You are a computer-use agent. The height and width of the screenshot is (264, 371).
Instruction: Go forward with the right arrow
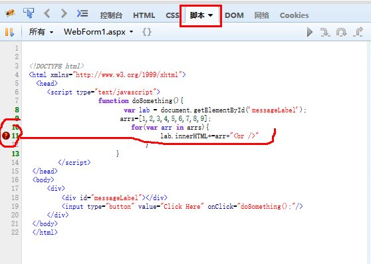coord(64,13)
